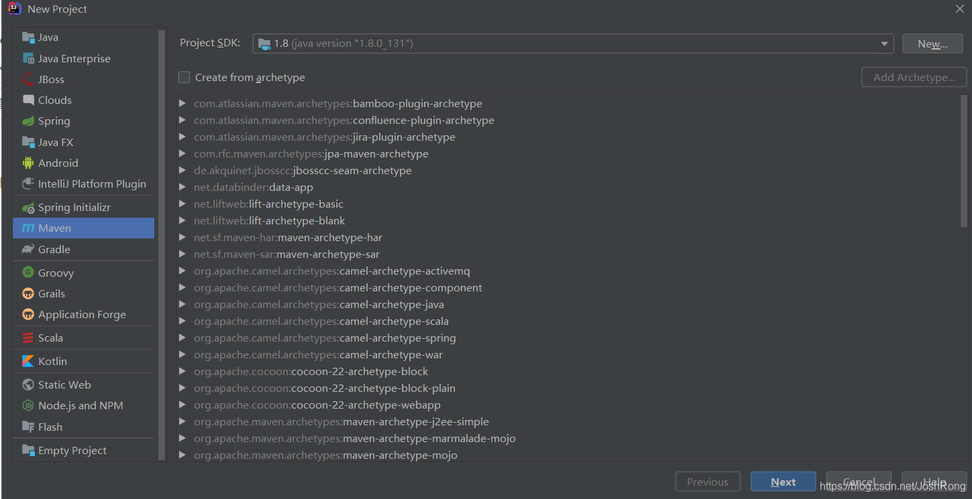Click the Help button
This screenshot has height=499, width=972.
[934, 482]
